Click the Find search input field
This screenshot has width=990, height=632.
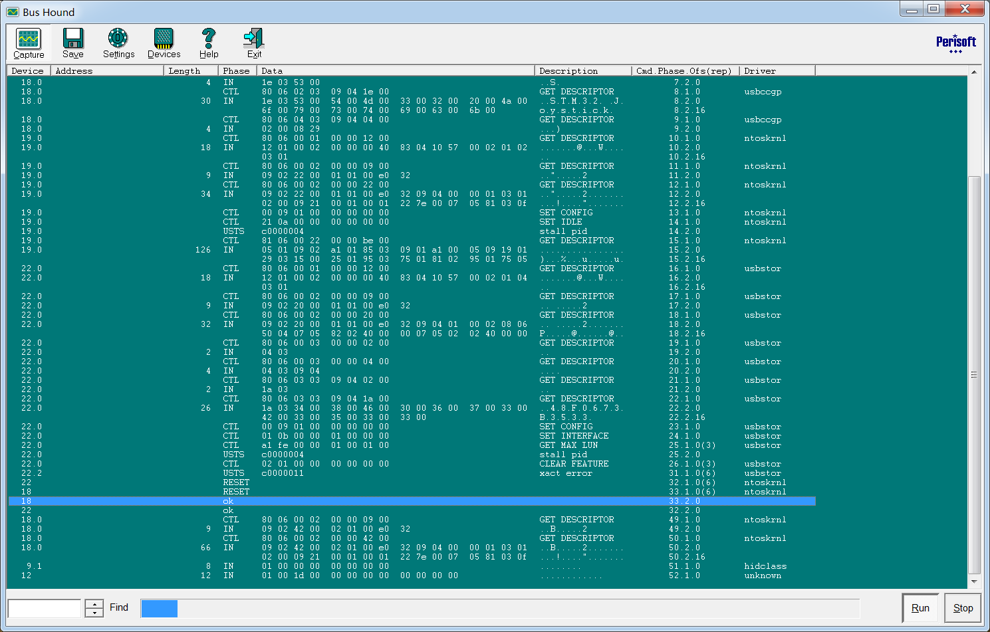click(x=45, y=608)
